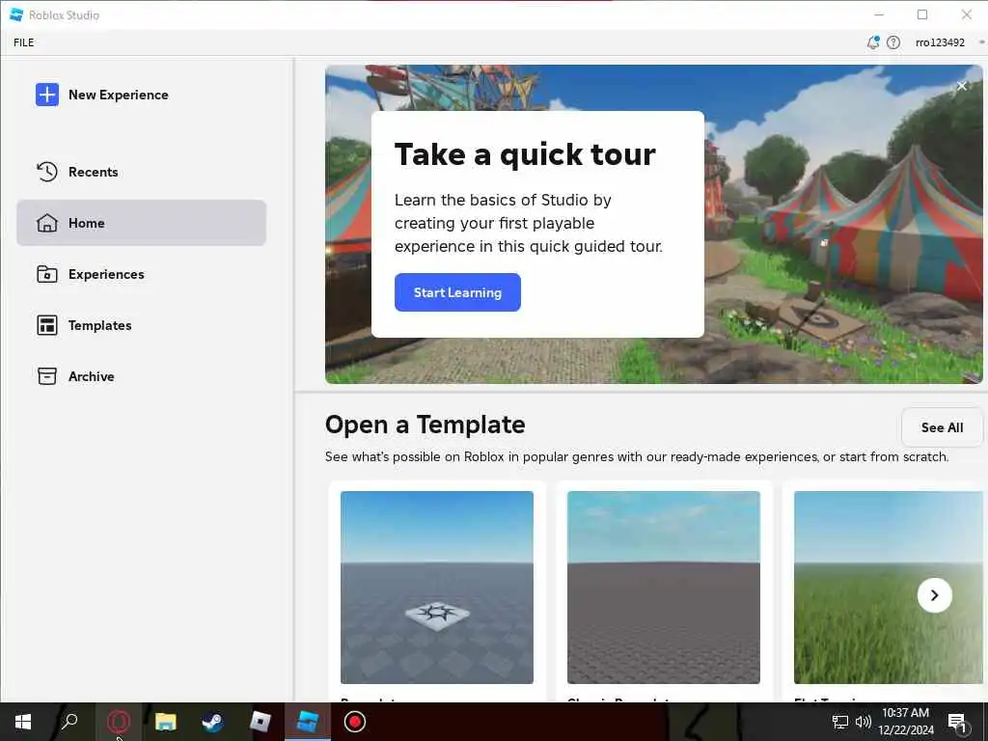The height and width of the screenshot is (741, 988).
Task: Click the Start Learning button
Action: [x=457, y=292]
